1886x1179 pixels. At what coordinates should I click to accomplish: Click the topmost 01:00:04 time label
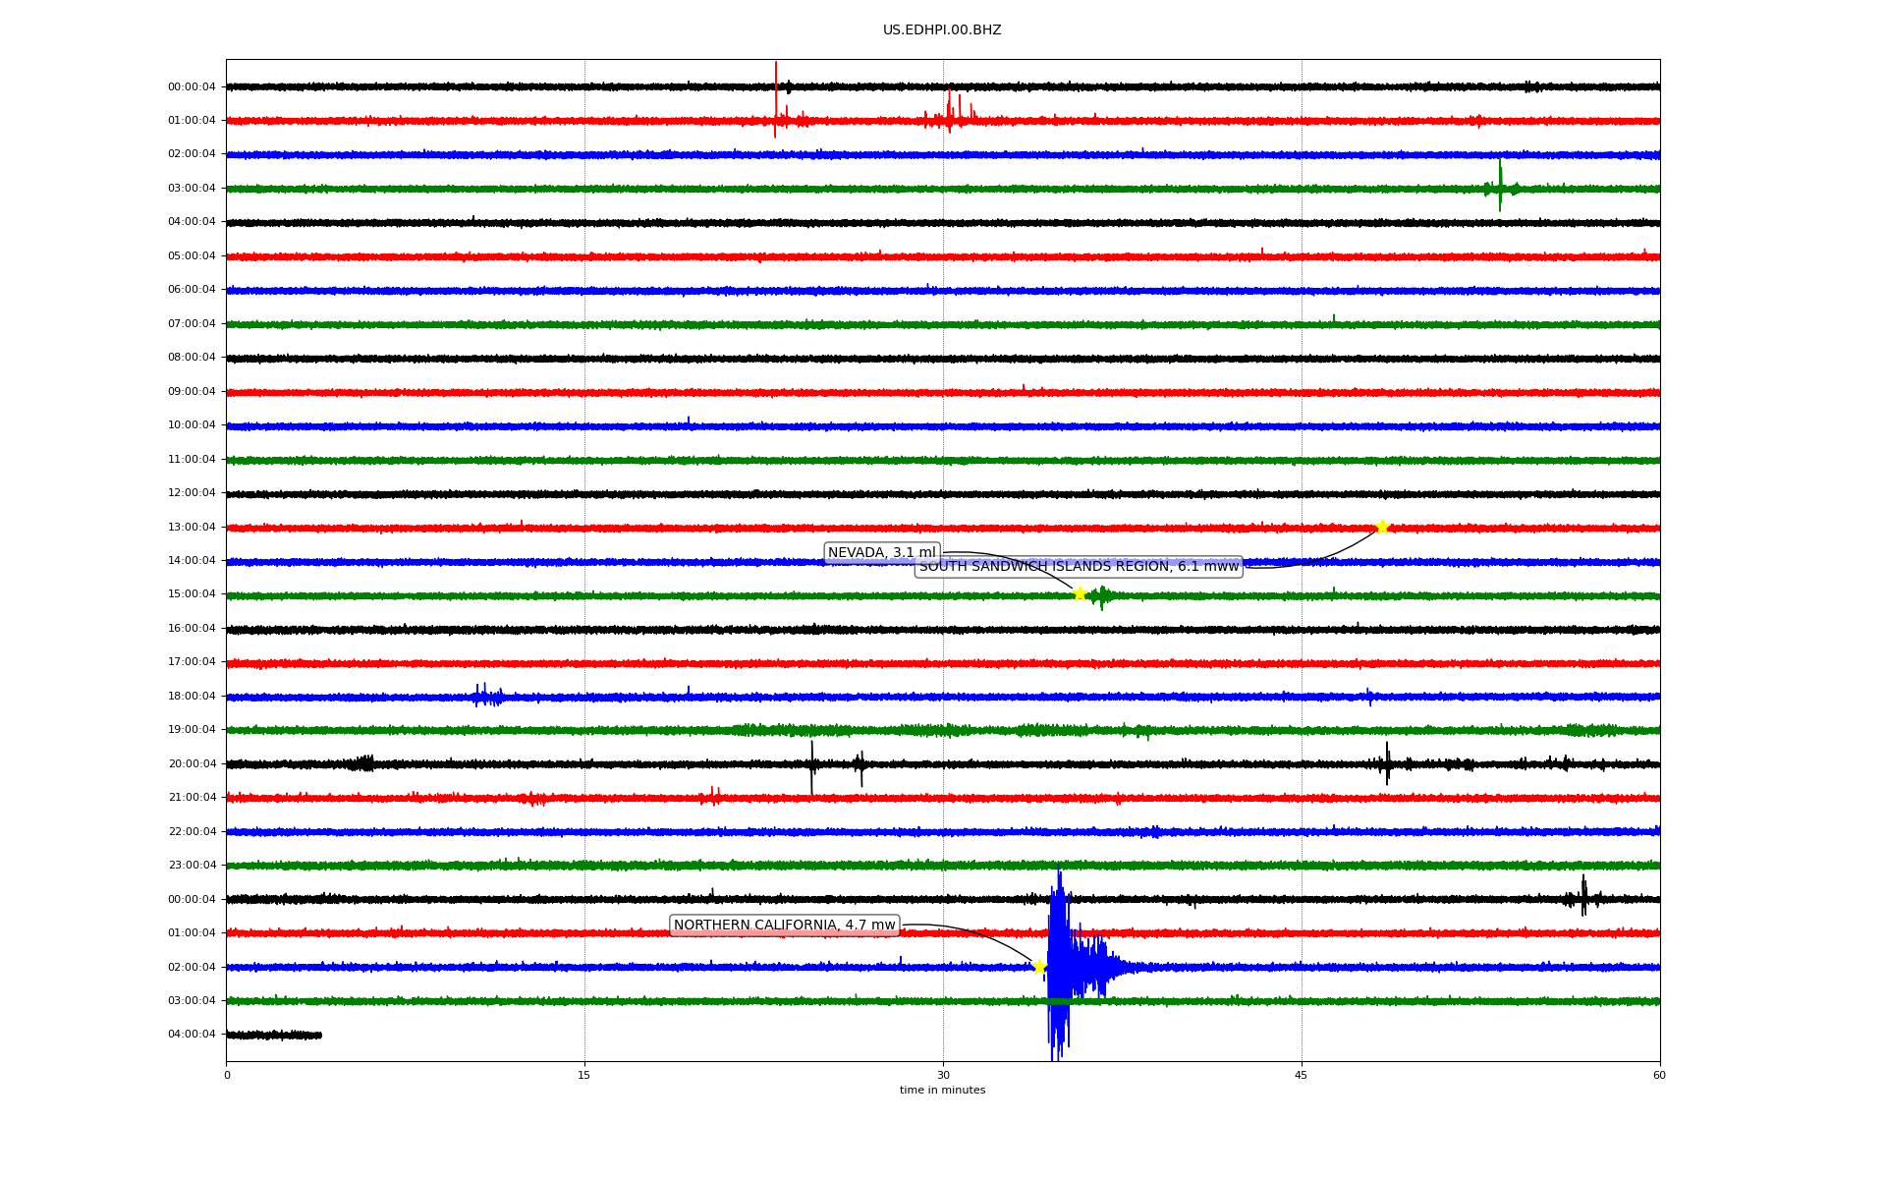pos(192,121)
